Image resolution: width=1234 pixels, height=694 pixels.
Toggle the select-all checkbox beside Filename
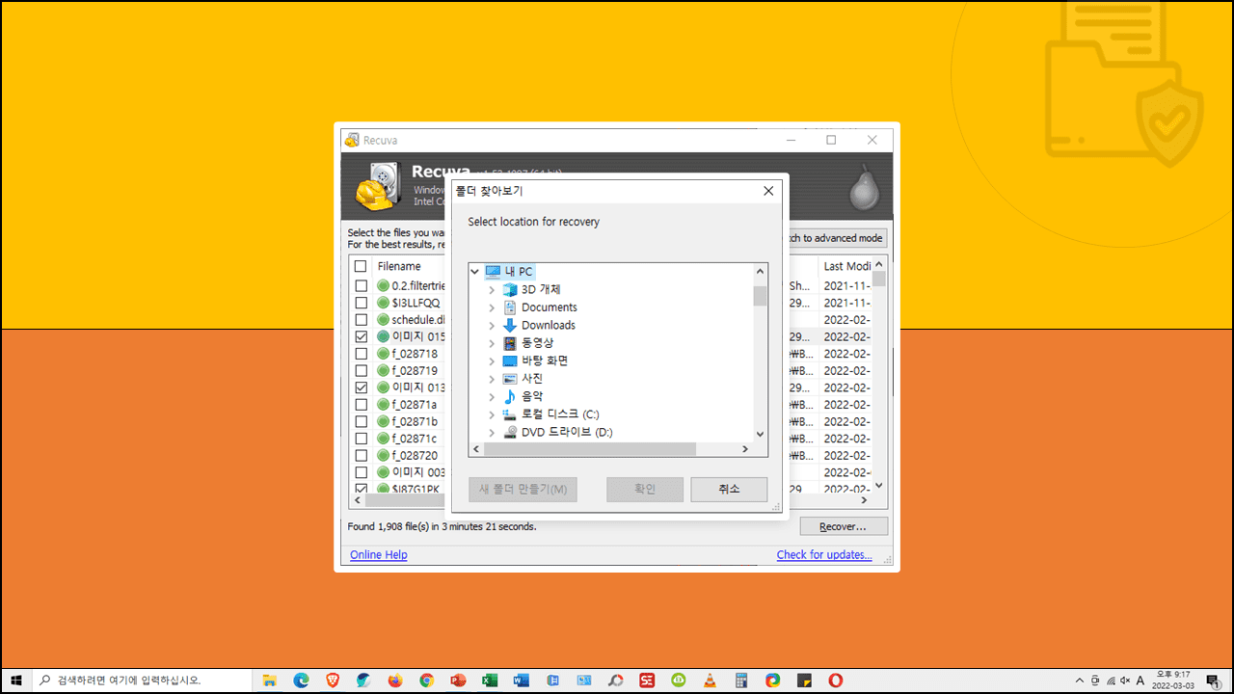tap(361, 267)
